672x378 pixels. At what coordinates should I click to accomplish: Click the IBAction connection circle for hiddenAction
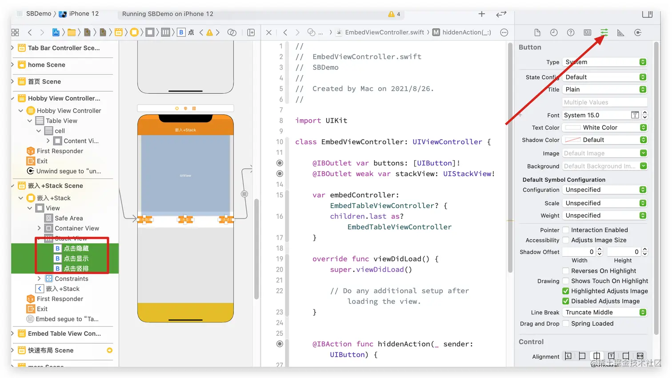pos(280,344)
